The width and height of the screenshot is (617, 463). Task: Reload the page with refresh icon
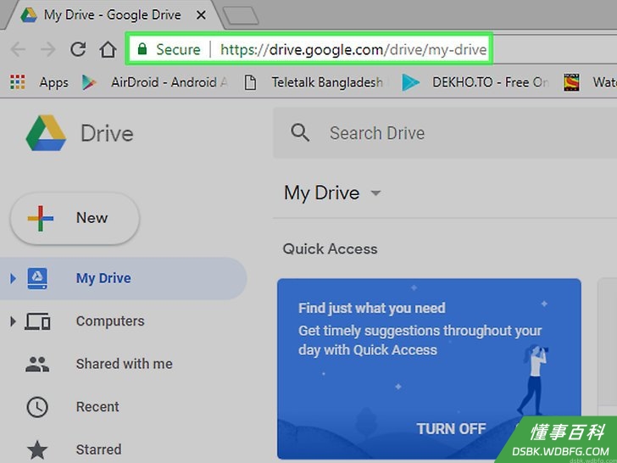(x=78, y=49)
